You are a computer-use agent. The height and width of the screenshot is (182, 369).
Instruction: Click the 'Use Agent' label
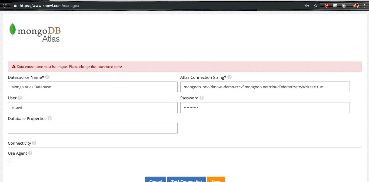coord(18,153)
